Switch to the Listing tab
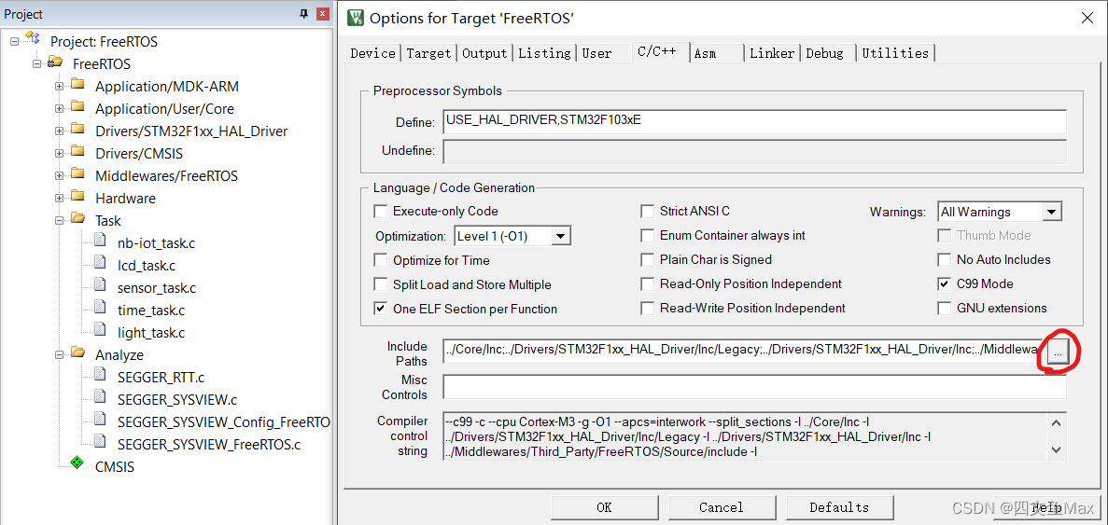The width and height of the screenshot is (1108, 525). (x=544, y=53)
